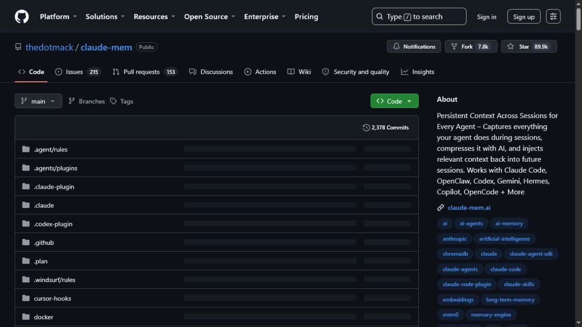The height and width of the screenshot is (327, 582).
Task: Select the ai-agents topic tag
Action: (x=471, y=223)
